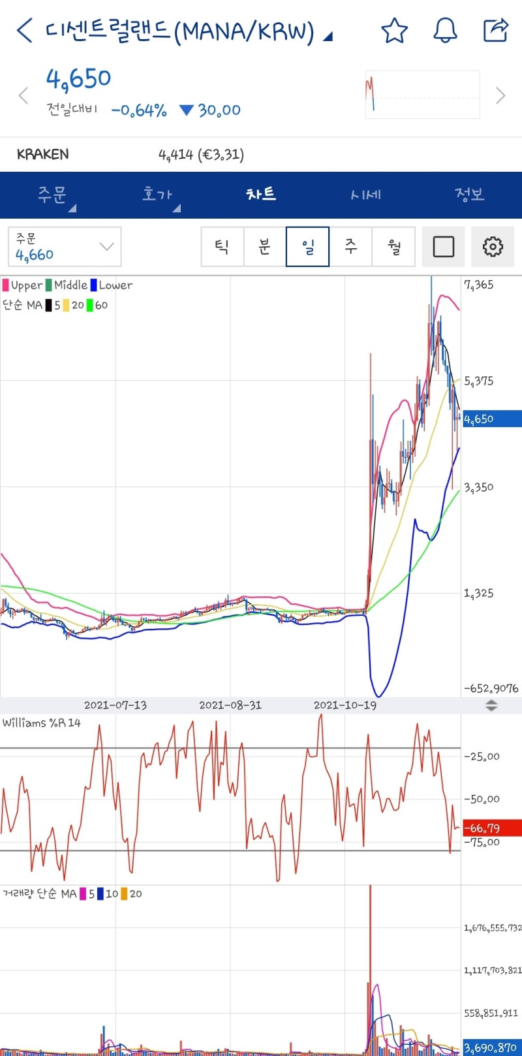522x1056 pixels.
Task: Go back using the top-left arrow
Action: click(24, 31)
